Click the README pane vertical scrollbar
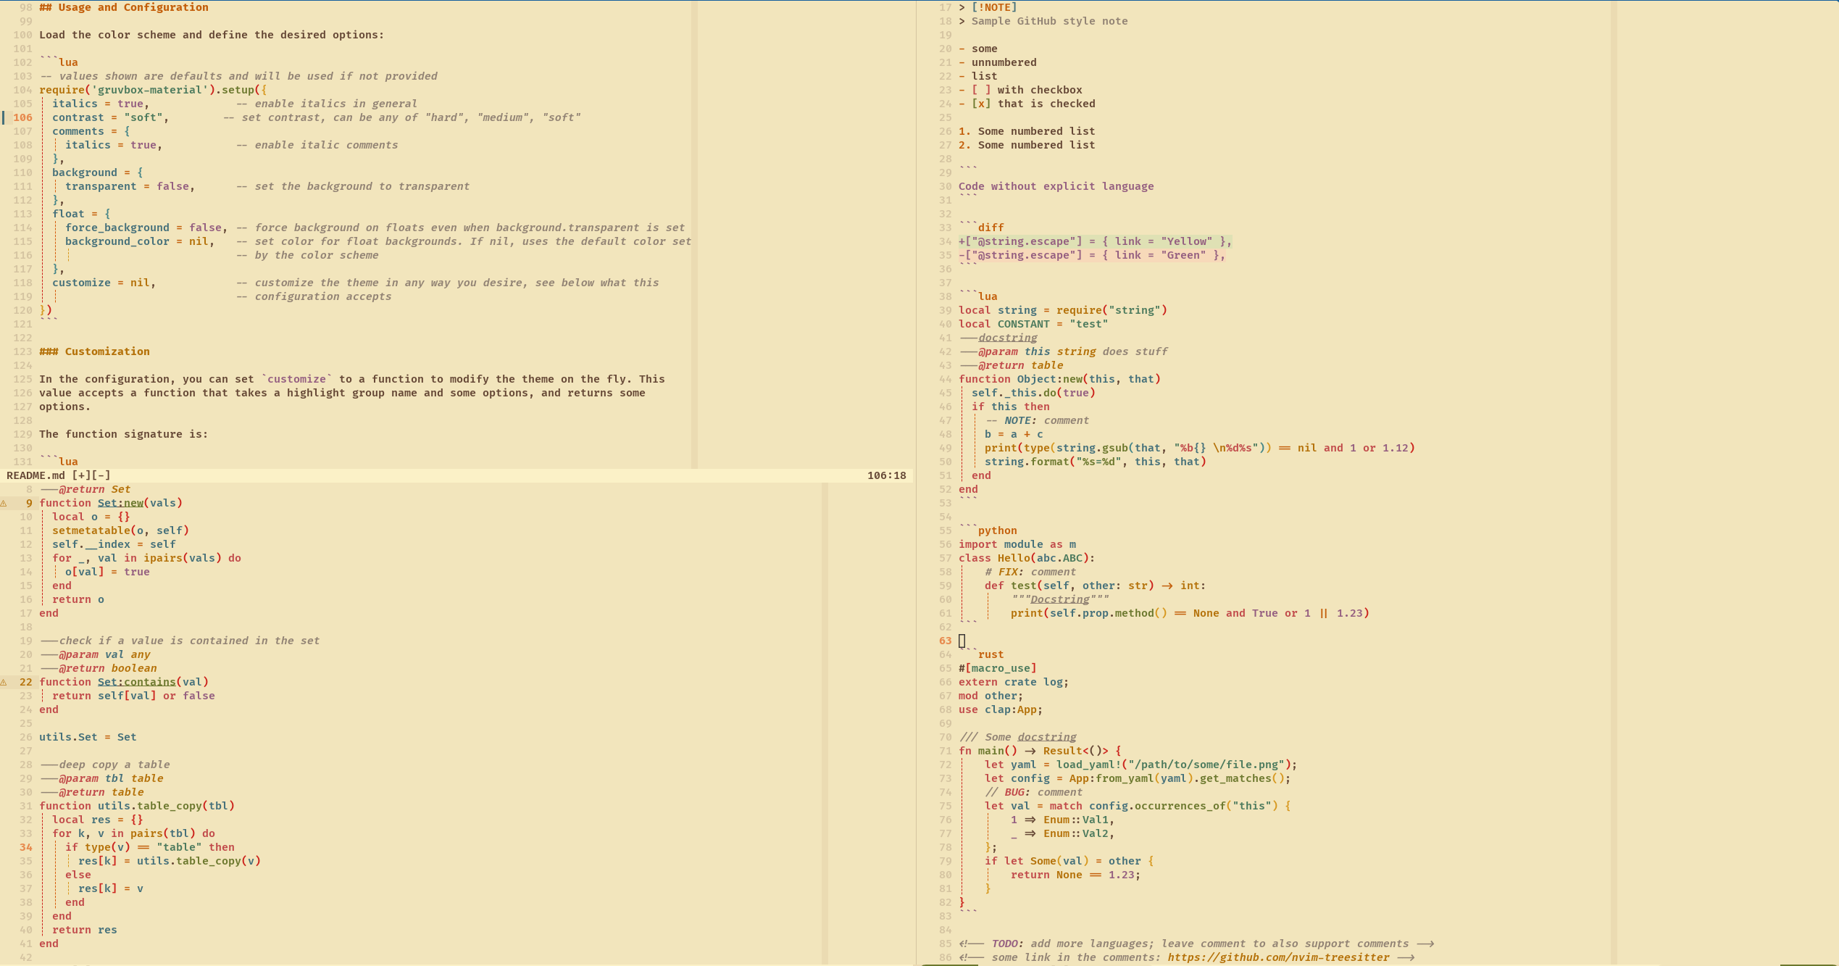Image resolution: width=1839 pixels, height=966 pixels. [694, 232]
